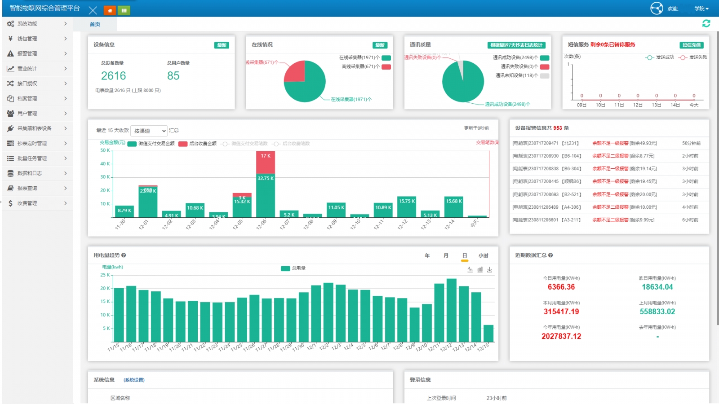719x404 pixels.
Task: Open the 按渠道 dropdown selector
Action: coord(149,131)
